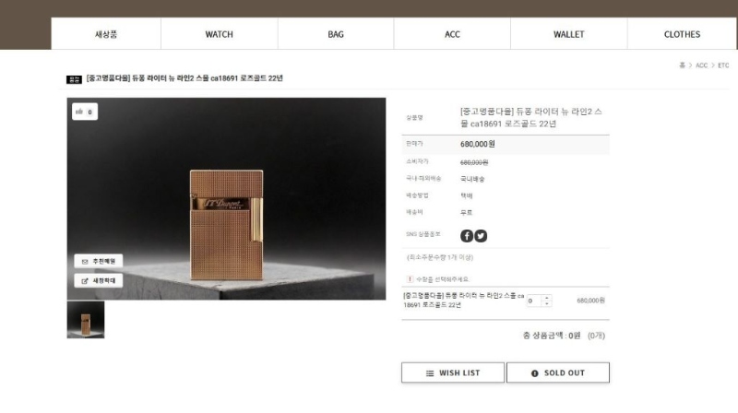The width and height of the screenshot is (738, 413).
Task: Select the lighter product thumbnail
Action: (86, 320)
